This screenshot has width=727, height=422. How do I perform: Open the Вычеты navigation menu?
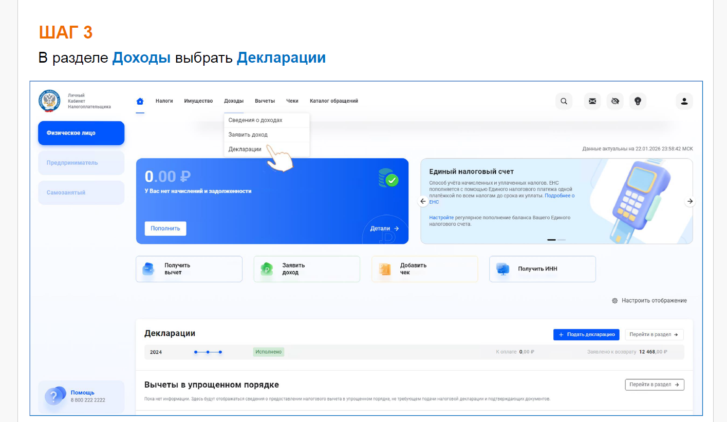(x=265, y=101)
